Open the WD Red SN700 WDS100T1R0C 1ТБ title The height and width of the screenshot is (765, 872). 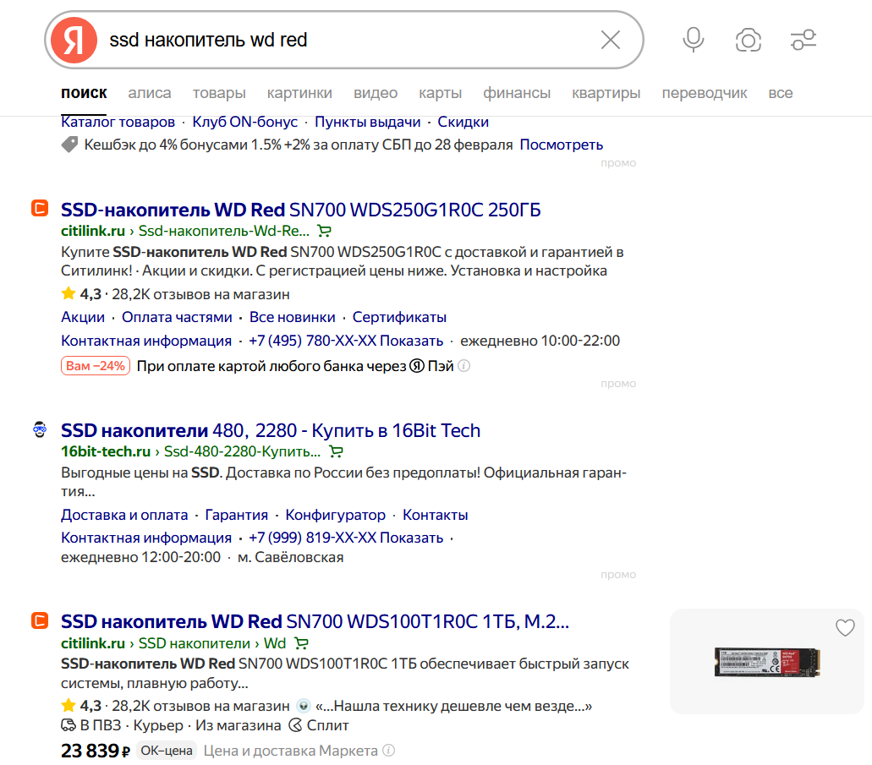(315, 621)
